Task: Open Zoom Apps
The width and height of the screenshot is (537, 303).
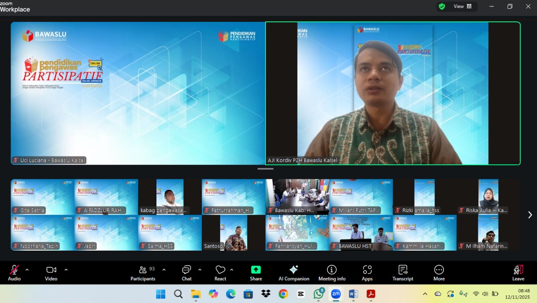Action: click(x=367, y=273)
